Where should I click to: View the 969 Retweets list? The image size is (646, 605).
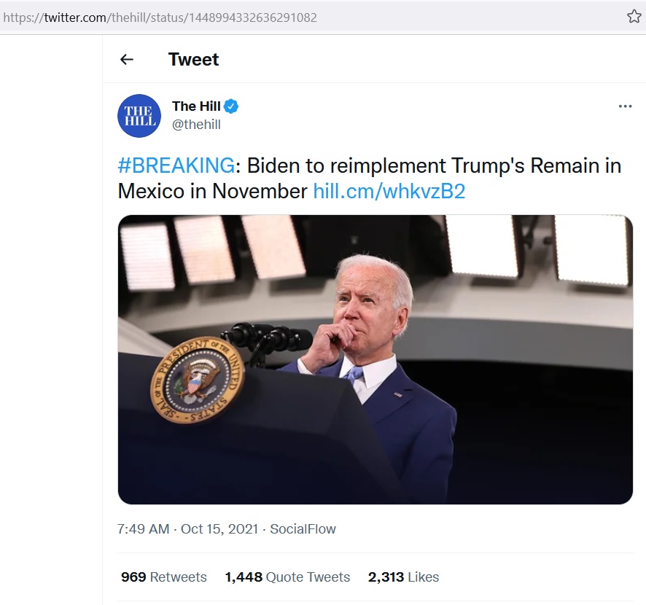164,577
